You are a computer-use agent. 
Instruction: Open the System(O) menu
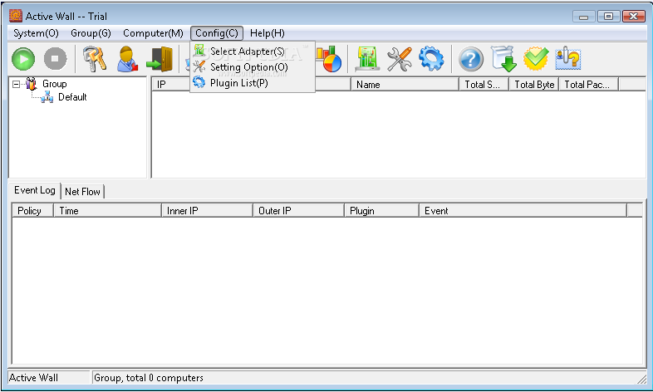click(x=36, y=33)
